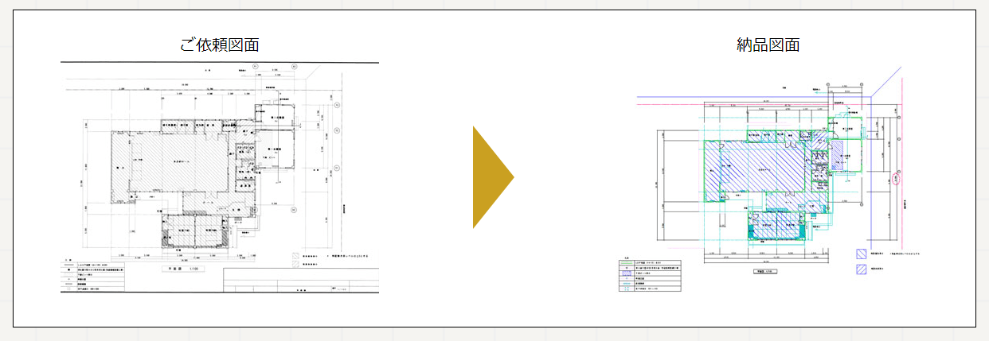Viewport: 989px width, 341px height.
Task: Select the upper blue hatch legend swatch
Action: [861, 255]
